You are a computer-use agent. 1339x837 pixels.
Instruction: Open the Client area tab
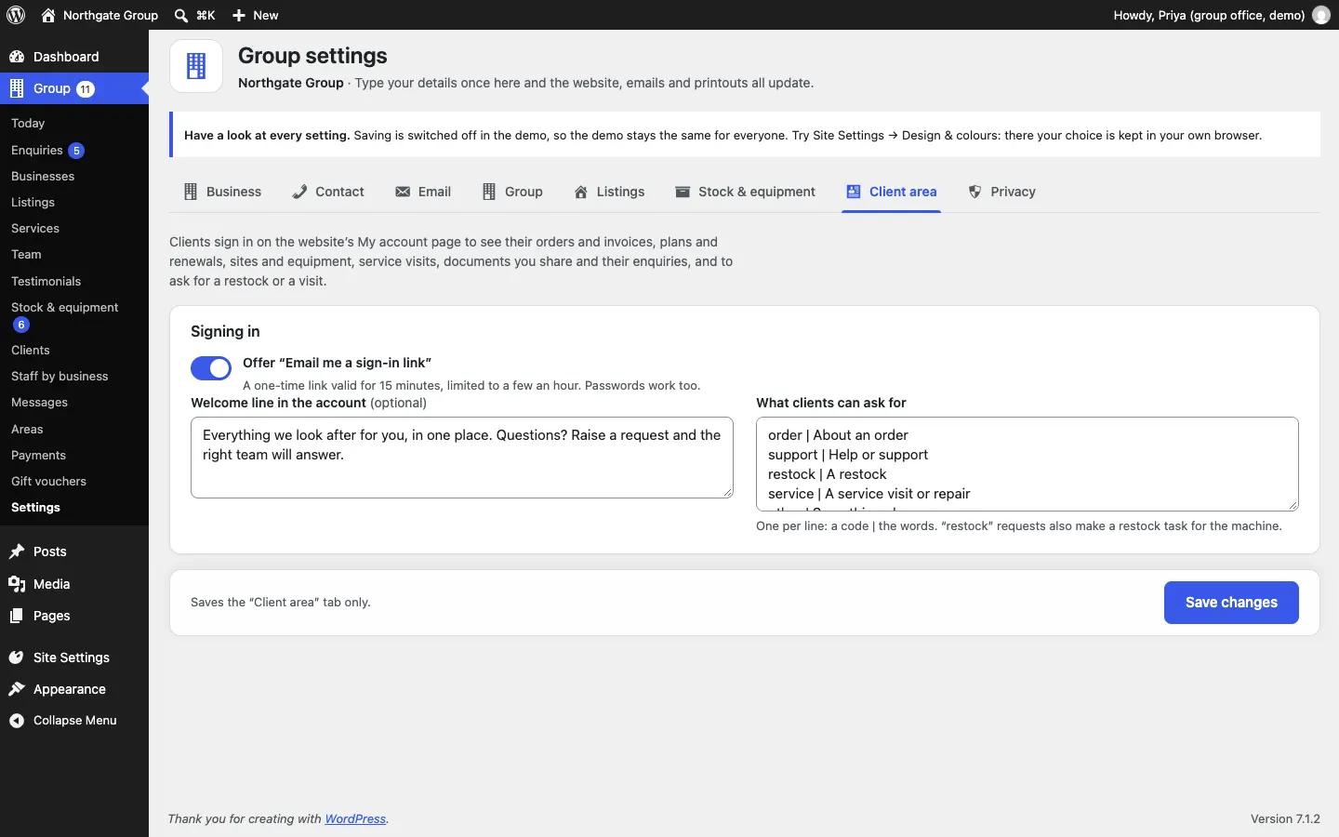892,192
